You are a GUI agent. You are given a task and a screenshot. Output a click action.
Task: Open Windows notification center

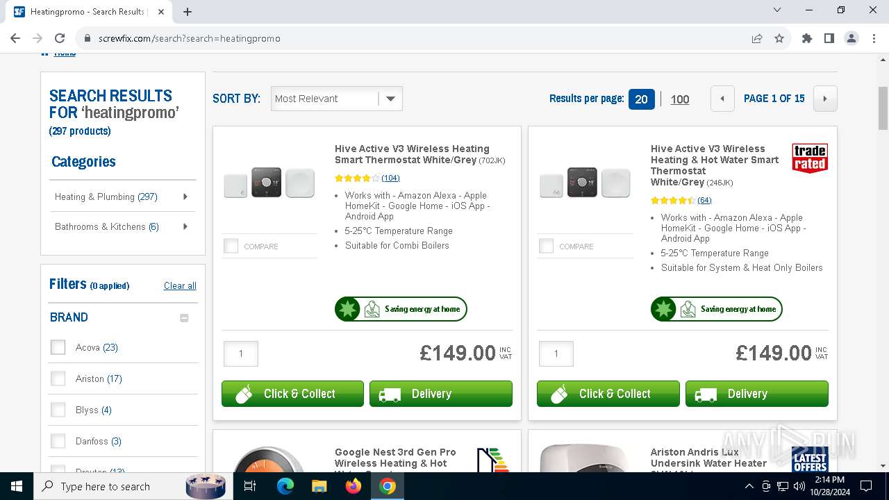coord(866,486)
